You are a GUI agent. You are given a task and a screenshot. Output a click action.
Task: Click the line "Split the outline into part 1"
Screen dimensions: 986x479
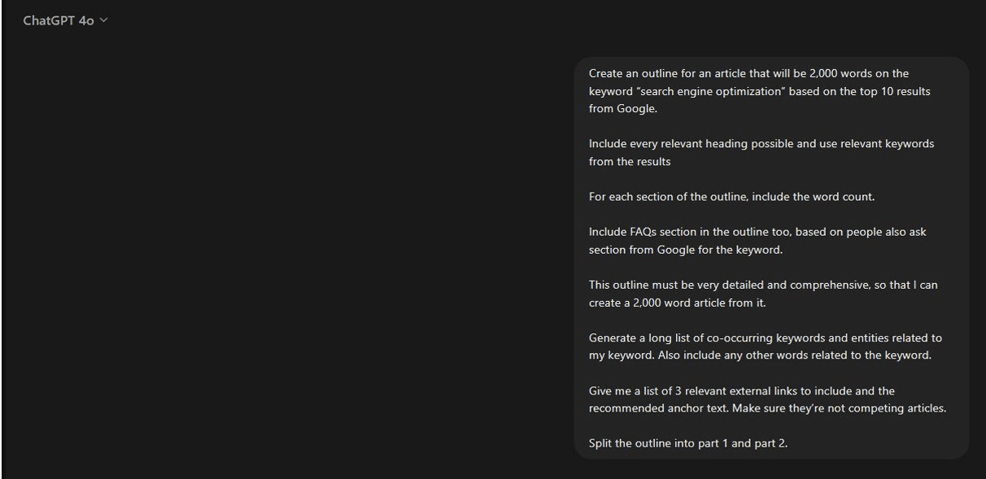pyautogui.click(x=687, y=444)
